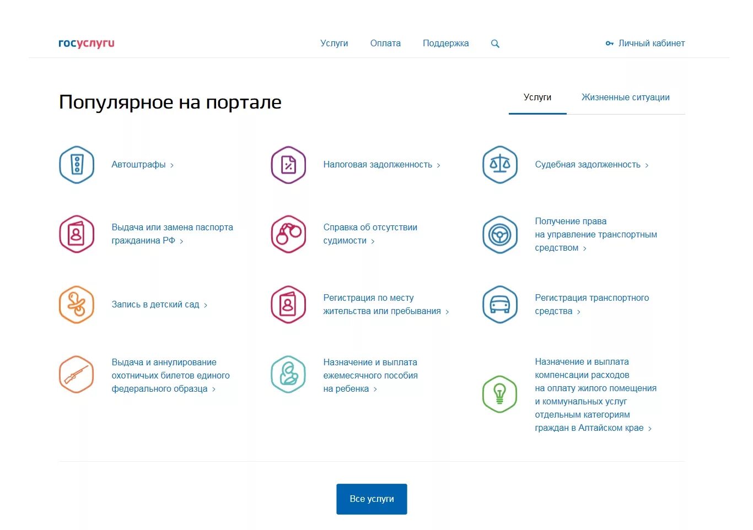Click the chevron after гражданина РФ

(x=182, y=241)
